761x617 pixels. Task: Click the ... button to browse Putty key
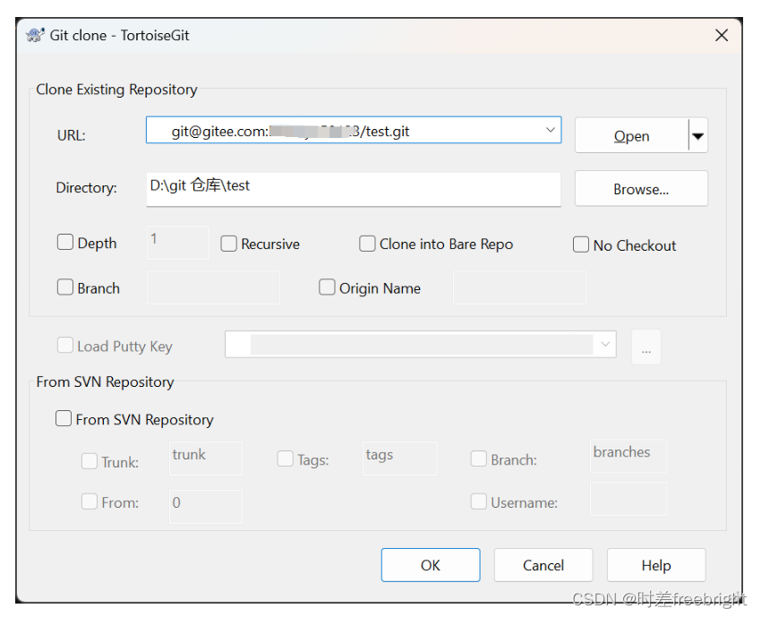coord(646,347)
